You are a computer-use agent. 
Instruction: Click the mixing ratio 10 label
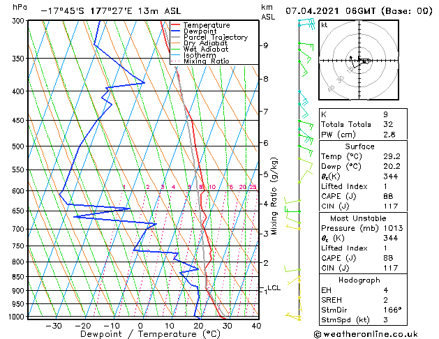(212, 187)
